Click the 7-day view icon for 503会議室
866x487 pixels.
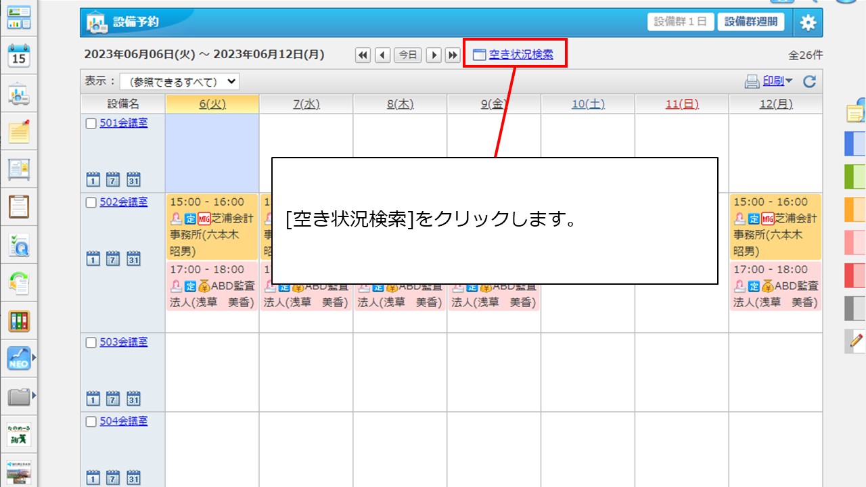(x=114, y=398)
